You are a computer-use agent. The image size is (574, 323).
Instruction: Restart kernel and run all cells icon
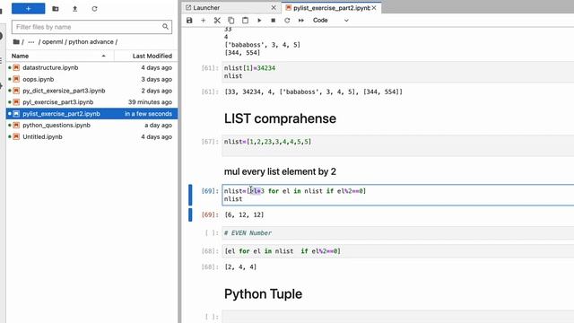[301, 20]
